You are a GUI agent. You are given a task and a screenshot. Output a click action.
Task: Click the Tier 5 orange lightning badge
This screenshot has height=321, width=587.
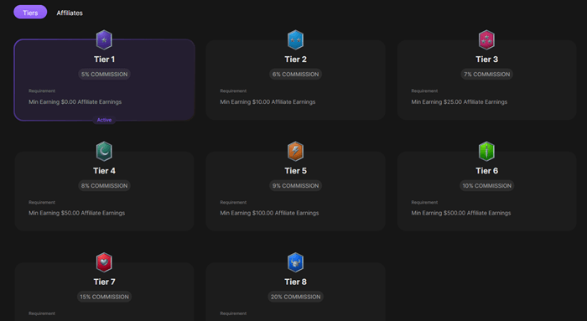click(295, 151)
